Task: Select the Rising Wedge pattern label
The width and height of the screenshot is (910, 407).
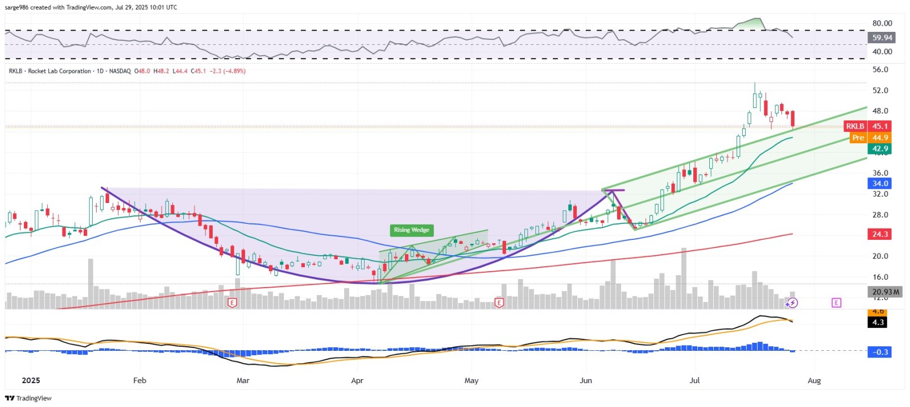Action: coord(412,230)
